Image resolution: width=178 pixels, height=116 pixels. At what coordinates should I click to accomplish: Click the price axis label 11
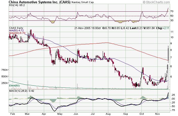tap(172, 32)
